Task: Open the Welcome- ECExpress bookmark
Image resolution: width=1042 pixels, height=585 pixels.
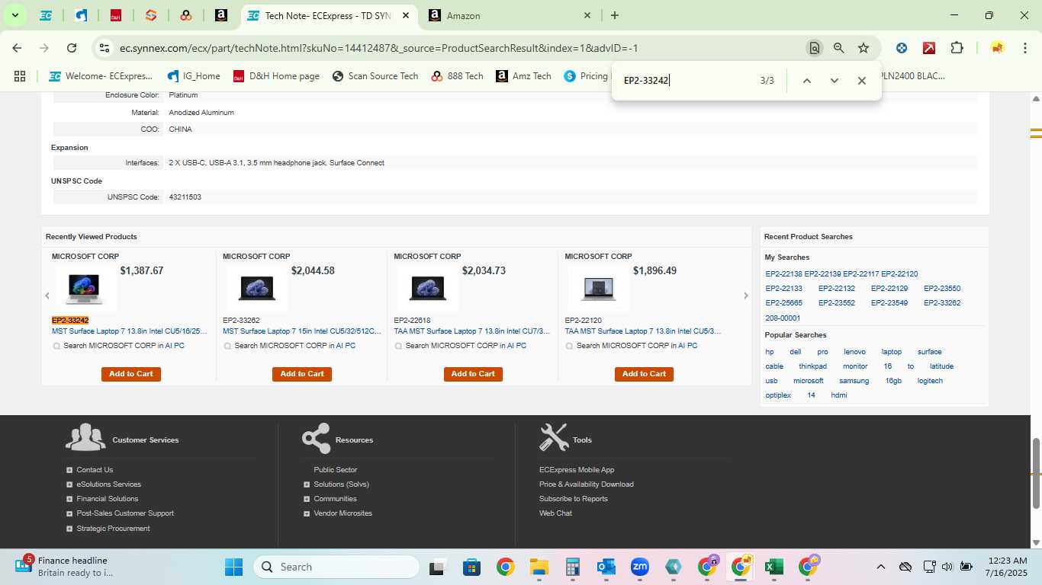Action: 101,76
